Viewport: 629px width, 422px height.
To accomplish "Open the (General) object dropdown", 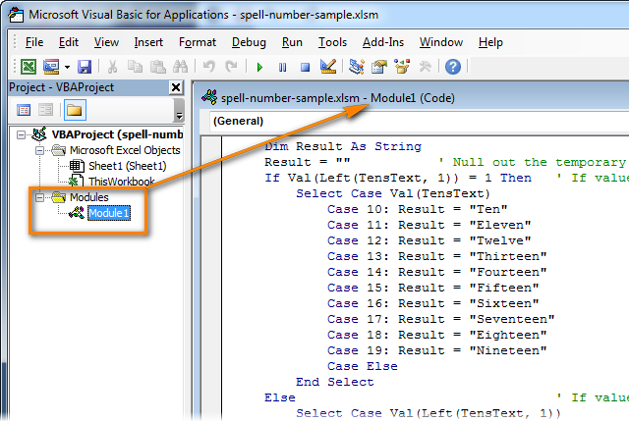I will (x=413, y=121).
